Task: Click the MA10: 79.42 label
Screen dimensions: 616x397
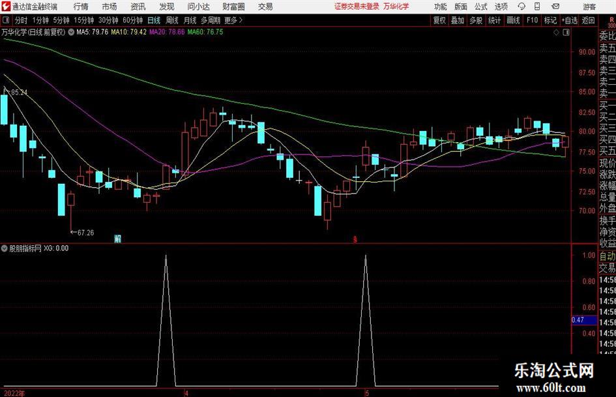Action: tap(129, 32)
